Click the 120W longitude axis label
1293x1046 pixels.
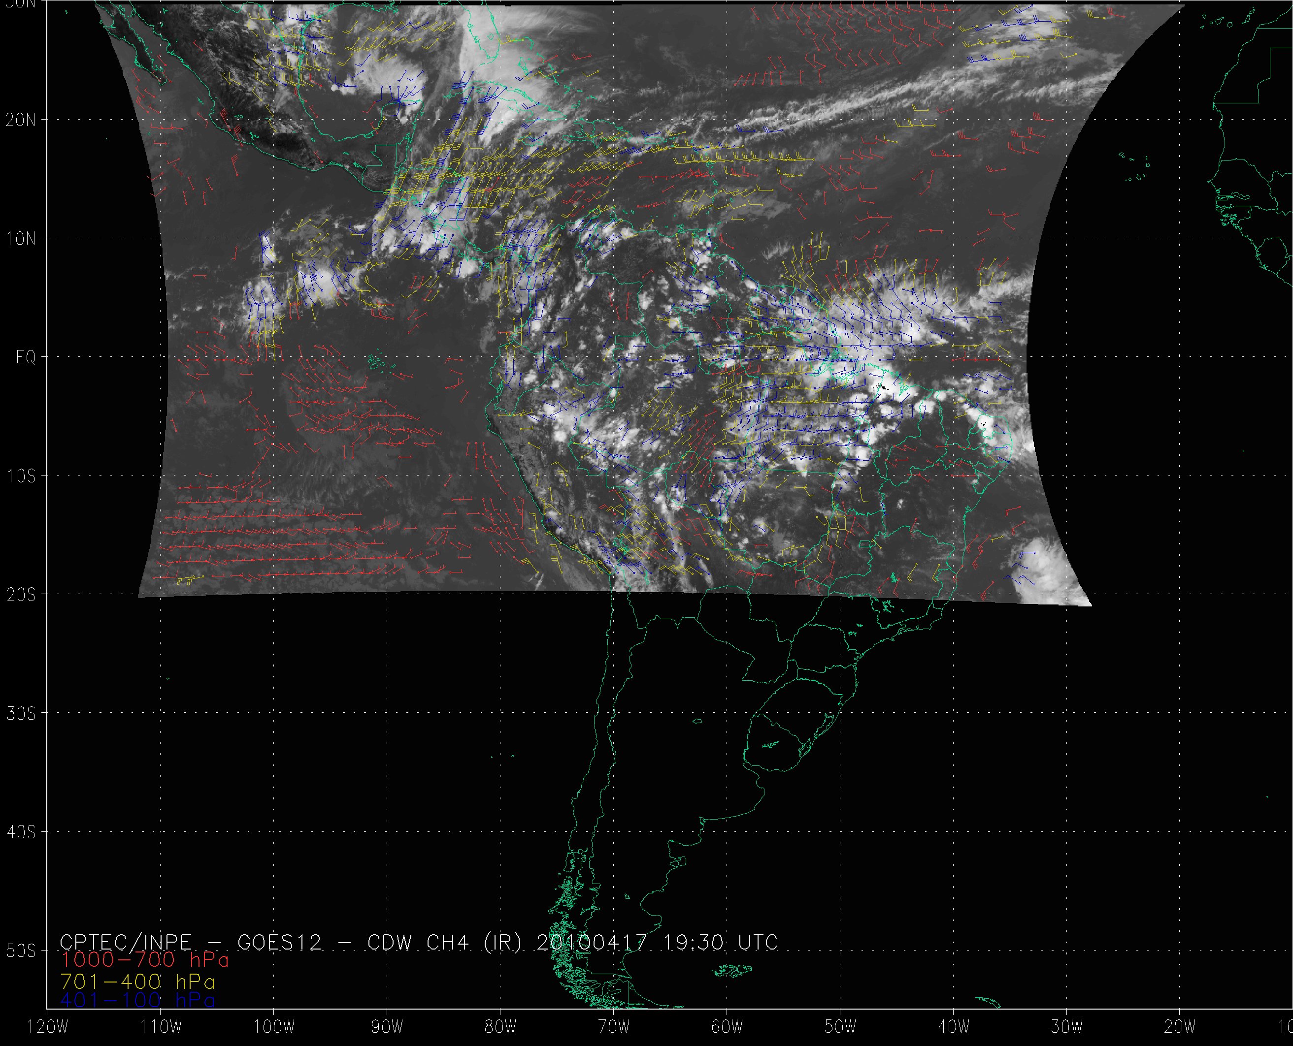[x=48, y=1027]
